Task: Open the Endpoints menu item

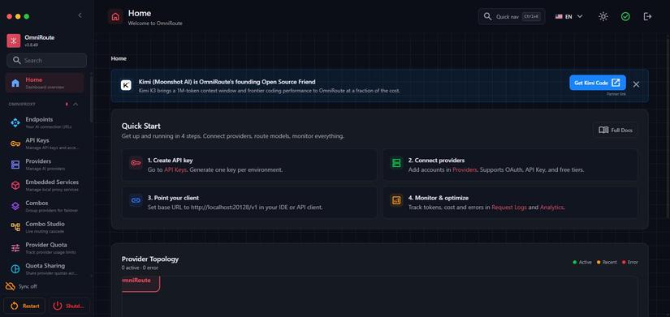Action: click(x=45, y=123)
